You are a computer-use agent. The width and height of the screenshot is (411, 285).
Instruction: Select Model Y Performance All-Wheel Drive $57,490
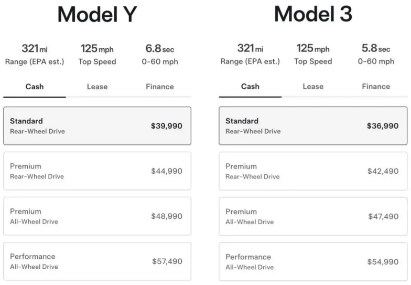tap(97, 261)
